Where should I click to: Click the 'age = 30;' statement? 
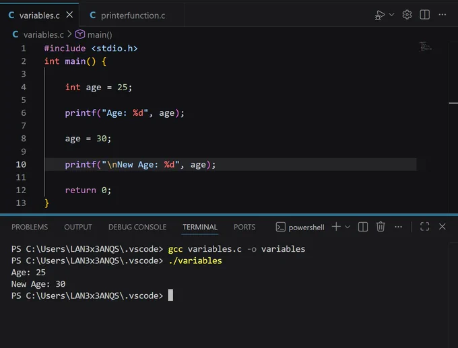tap(88, 139)
